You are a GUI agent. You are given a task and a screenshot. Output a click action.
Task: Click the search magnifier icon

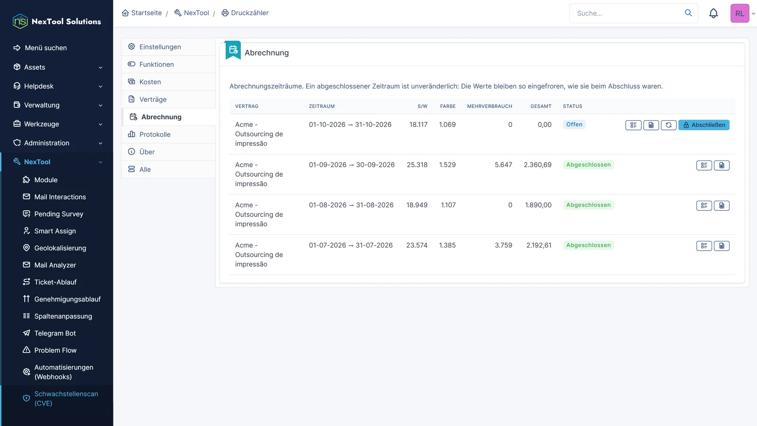(688, 13)
